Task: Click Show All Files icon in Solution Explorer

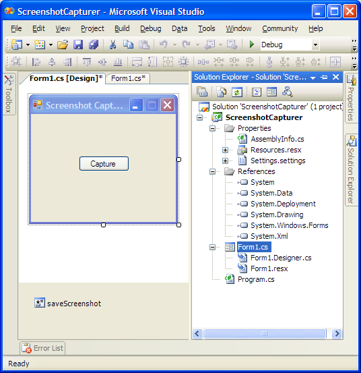Action: (222, 92)
